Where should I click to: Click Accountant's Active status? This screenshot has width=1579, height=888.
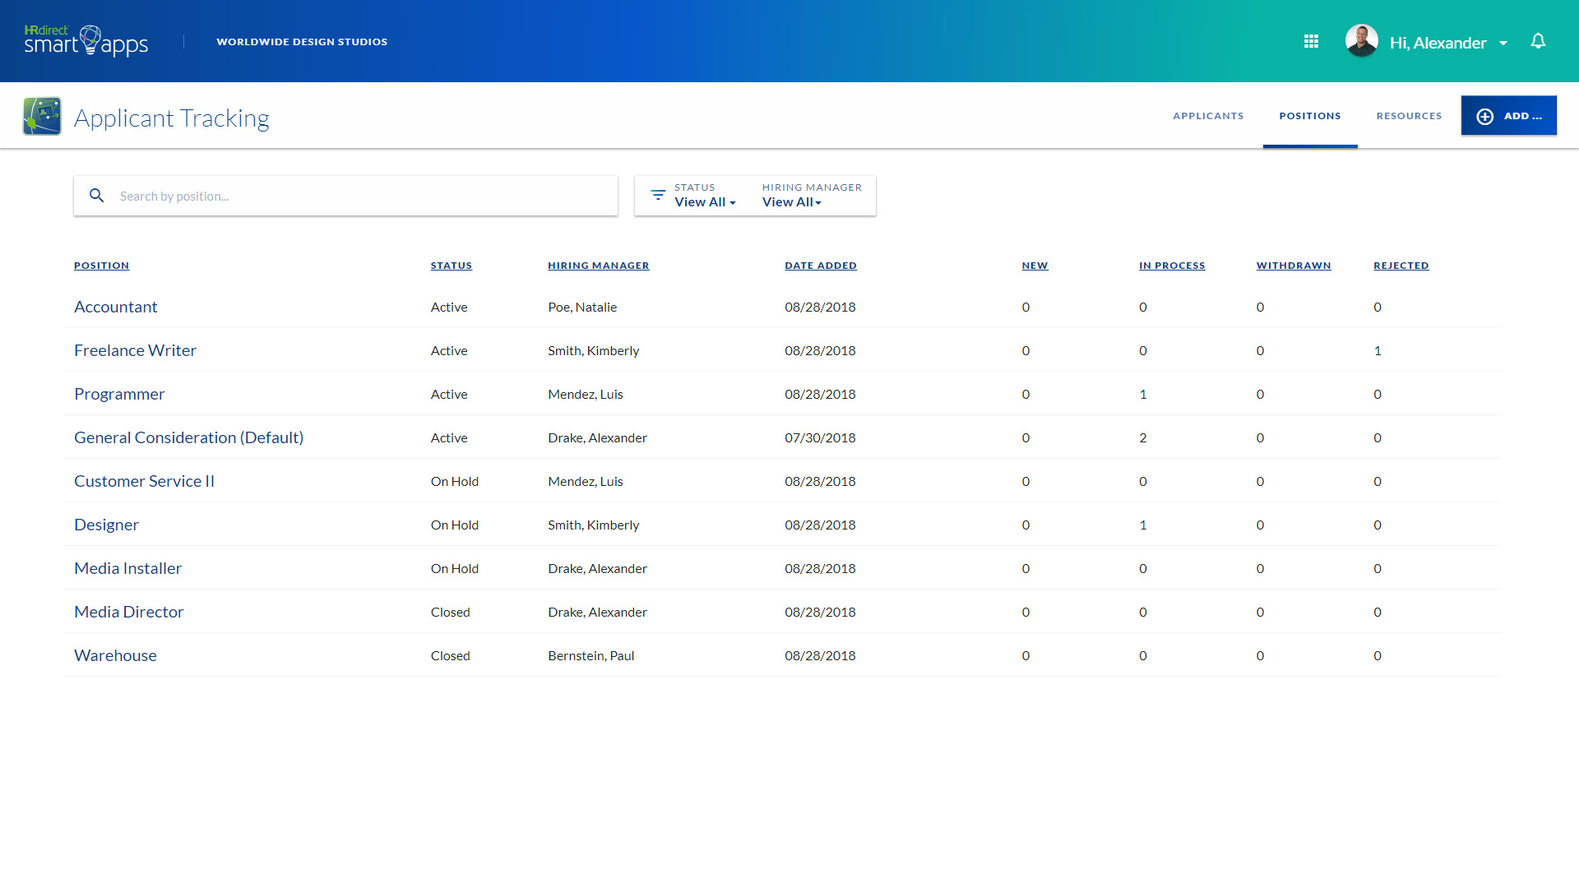pos(448,308)
